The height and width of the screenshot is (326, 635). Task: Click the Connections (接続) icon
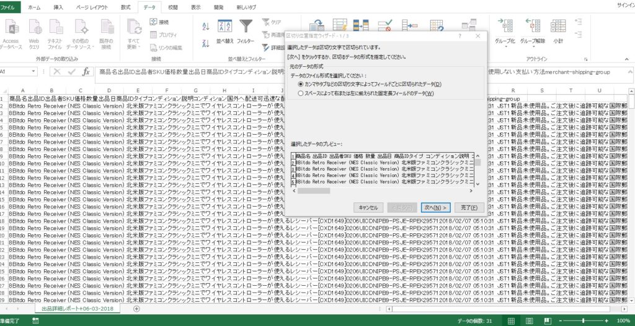pos(159,22)
